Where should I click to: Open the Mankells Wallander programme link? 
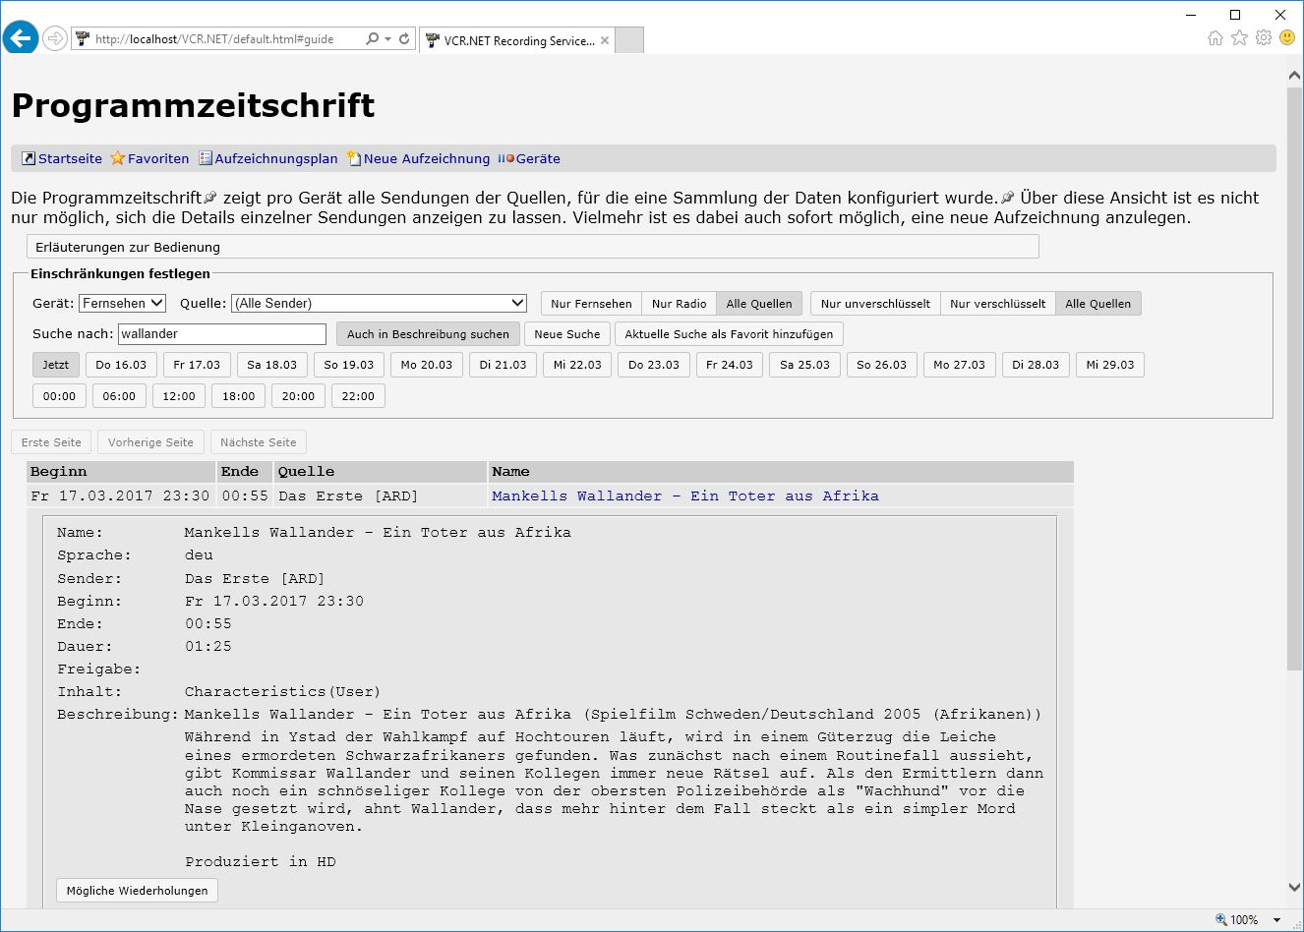684,496
